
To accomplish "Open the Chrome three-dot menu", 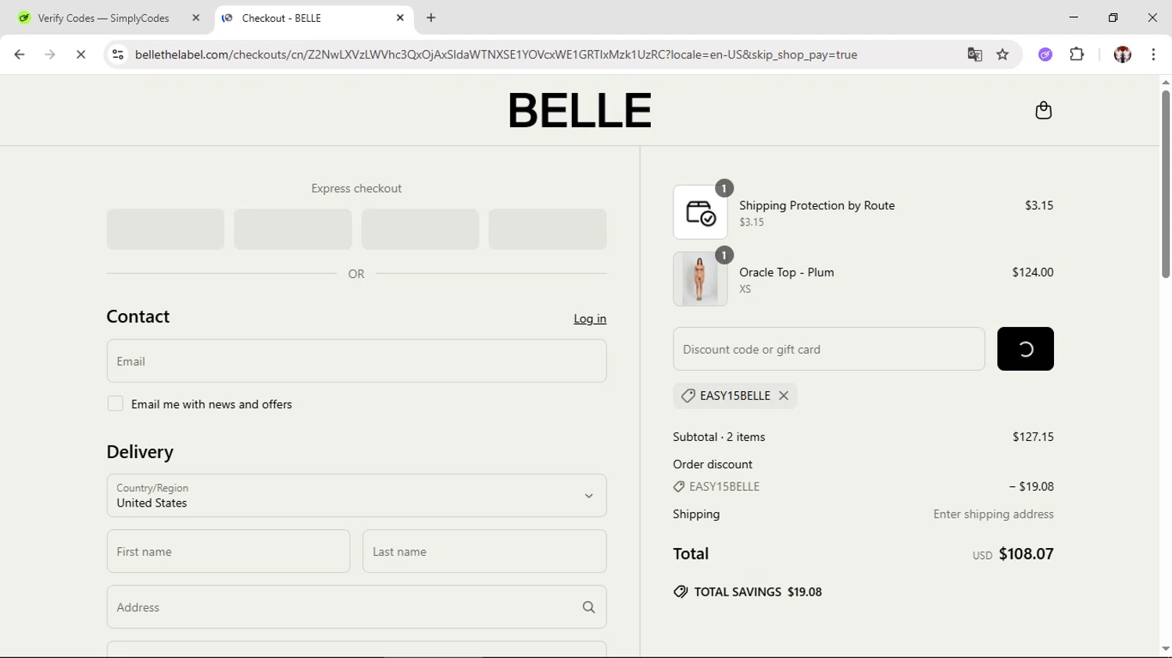I will pyautogui.click(x=1153, y=55).
